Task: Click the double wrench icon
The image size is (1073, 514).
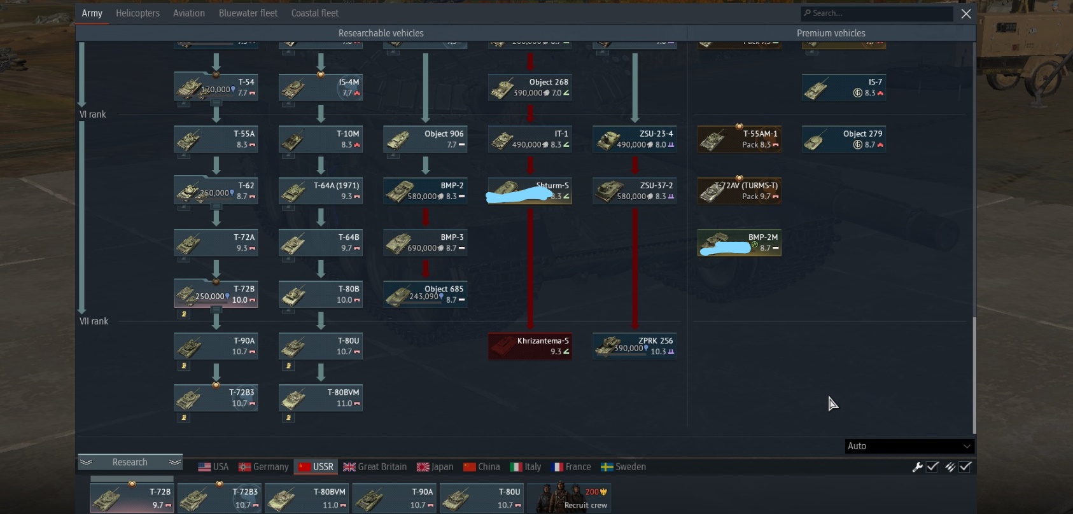Action: click(950, 467)
